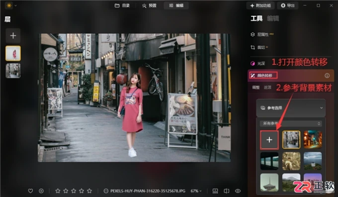Choose the mountain landscape reference thumbnail

click(x=291, y=183)
